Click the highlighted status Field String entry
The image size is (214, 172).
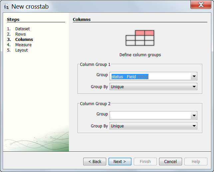tap(130, 77)
